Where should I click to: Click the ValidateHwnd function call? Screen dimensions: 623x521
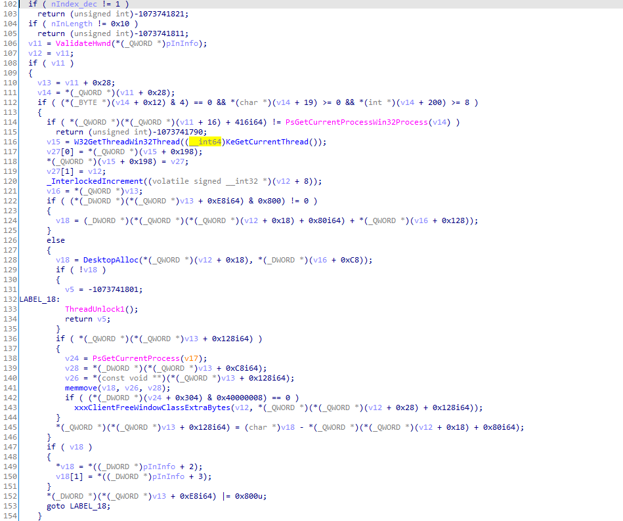point(83,43)
